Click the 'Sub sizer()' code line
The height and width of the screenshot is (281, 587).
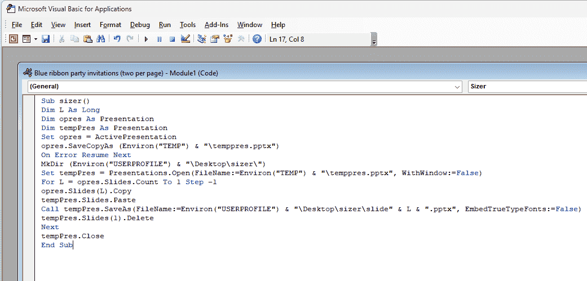pos(65,101)
